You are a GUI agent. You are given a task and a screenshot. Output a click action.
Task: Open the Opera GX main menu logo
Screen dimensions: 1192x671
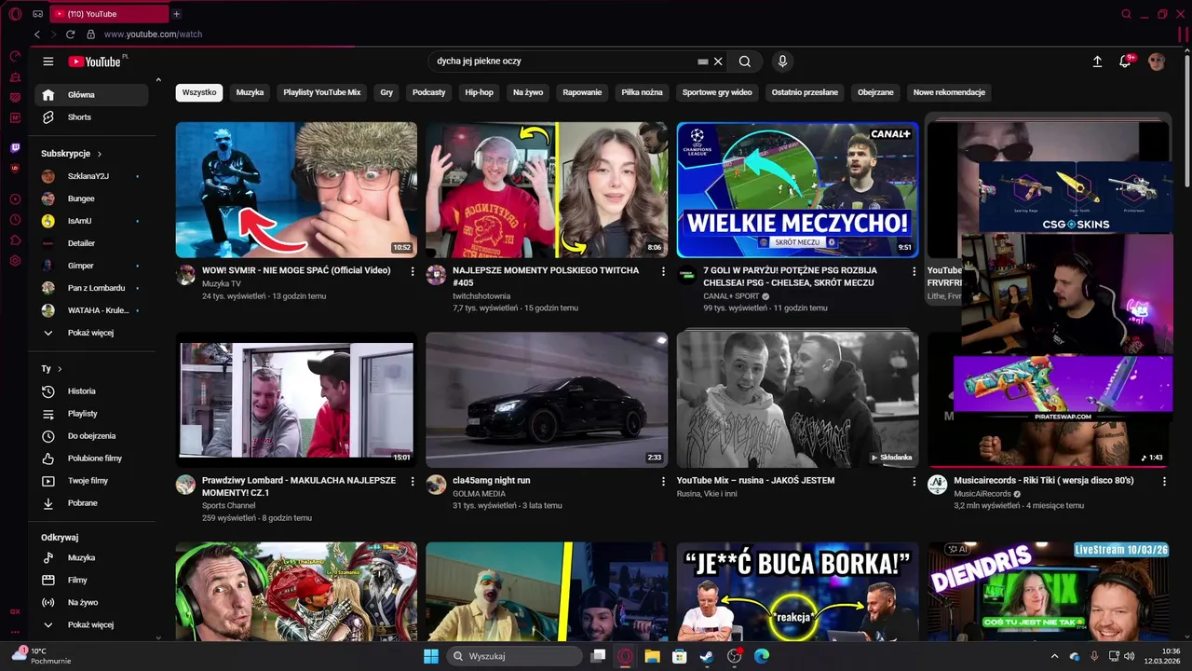(15, 14)
